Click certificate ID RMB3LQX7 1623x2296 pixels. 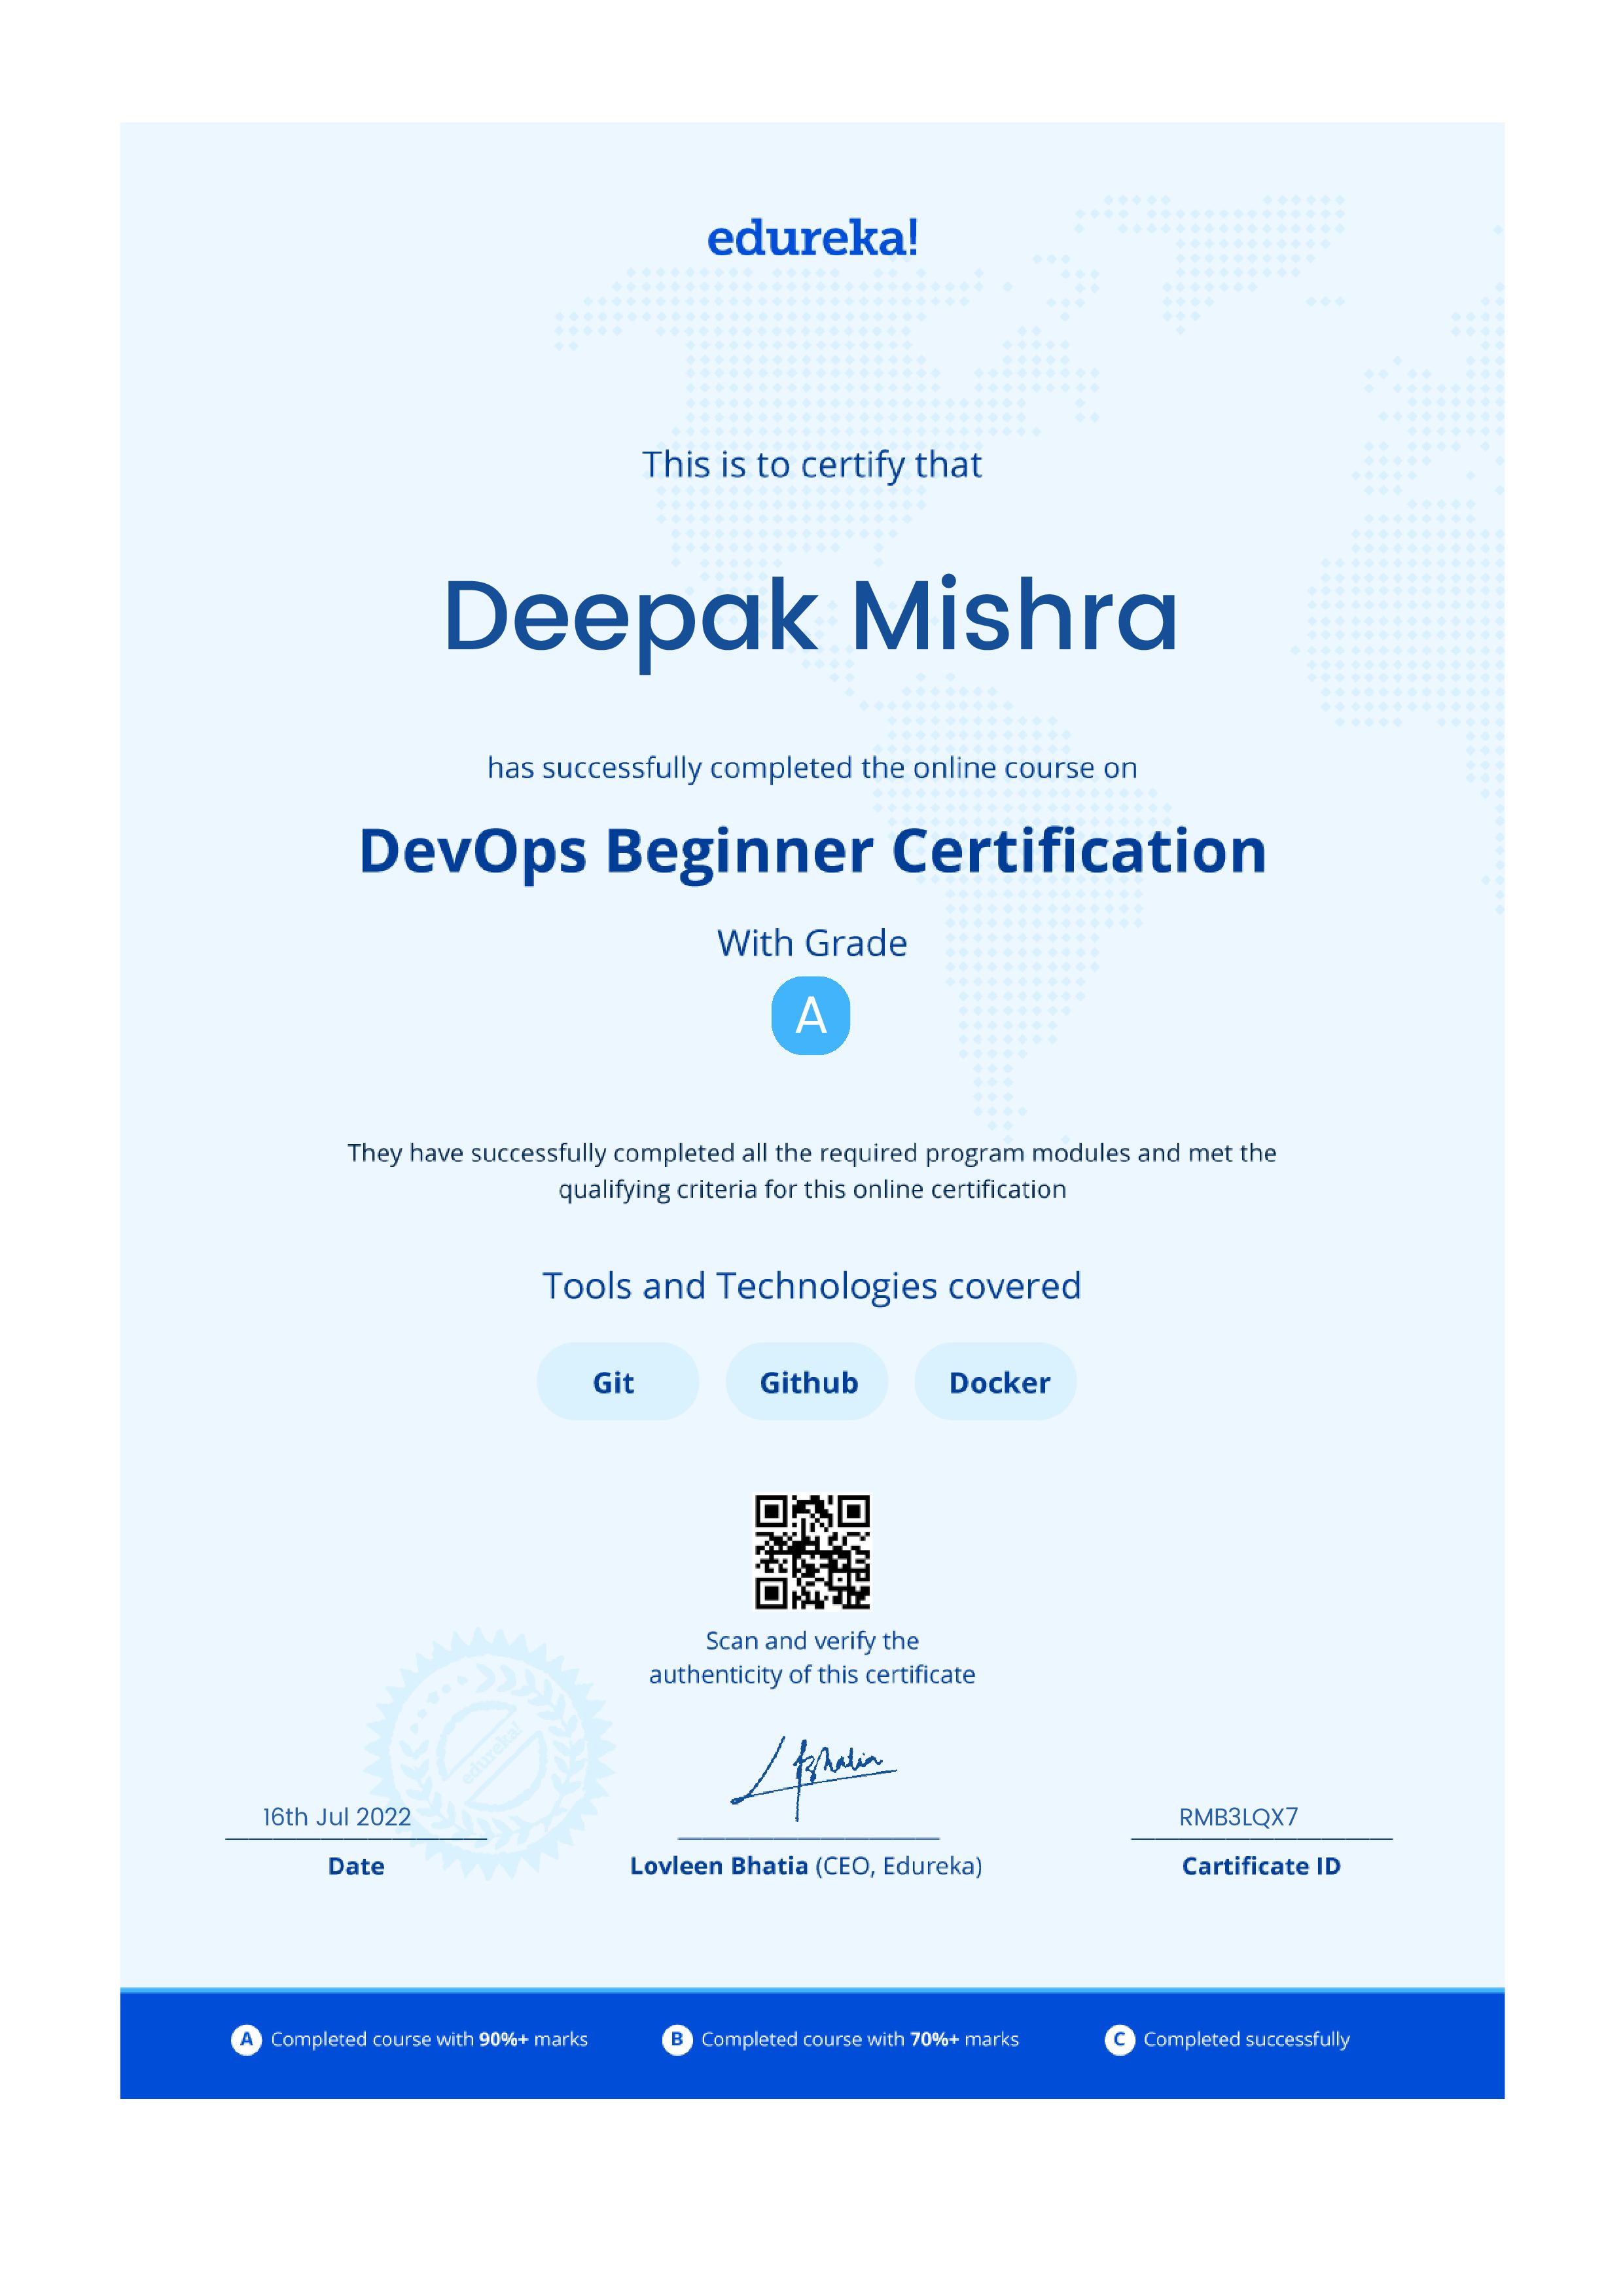[1238, 1817]
